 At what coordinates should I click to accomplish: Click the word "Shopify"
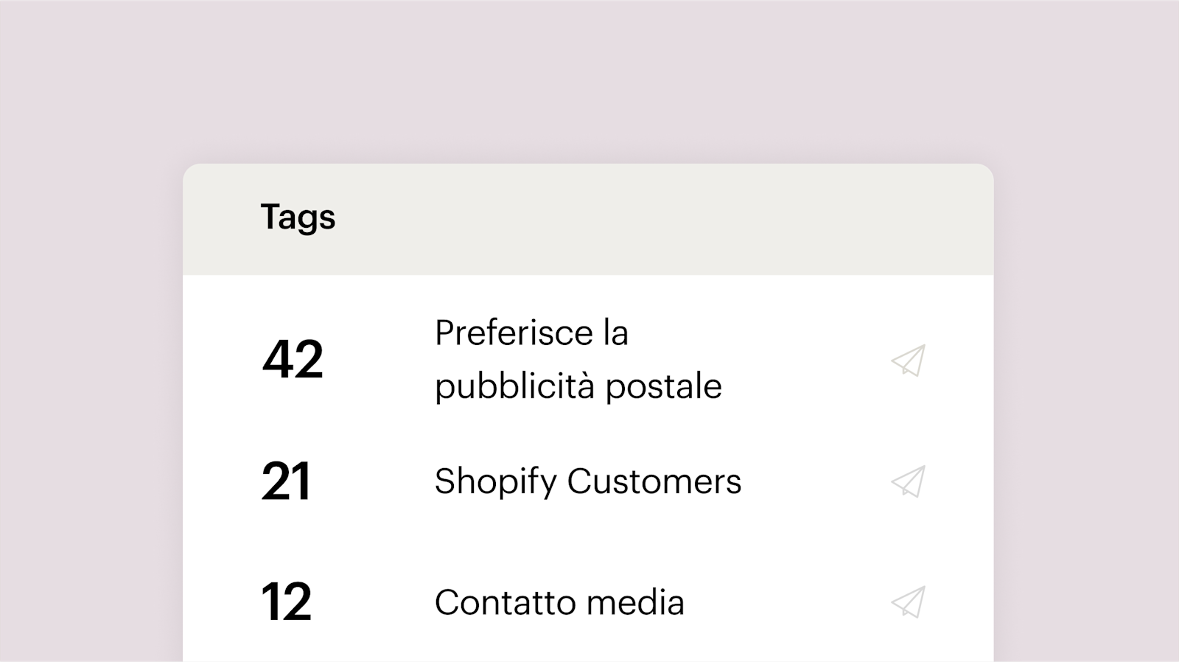(x=495, y=482)
